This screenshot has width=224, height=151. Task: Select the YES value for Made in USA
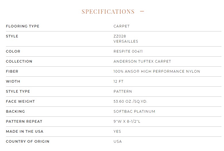coord(117,131)
